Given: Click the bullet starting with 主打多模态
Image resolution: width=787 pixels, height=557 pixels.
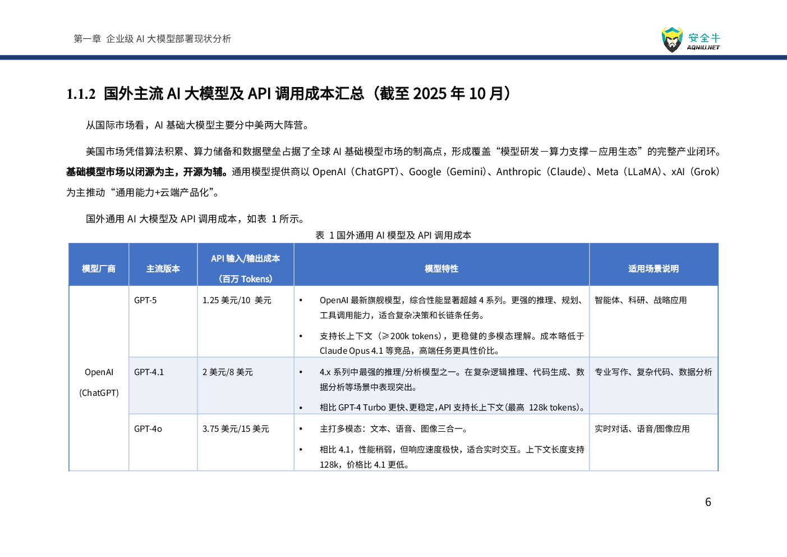Looking at the screenshot, I should [x=394, y=429].
